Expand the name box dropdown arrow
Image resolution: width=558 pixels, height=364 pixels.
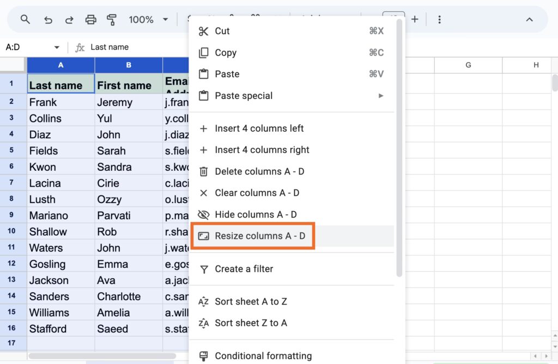57,47
